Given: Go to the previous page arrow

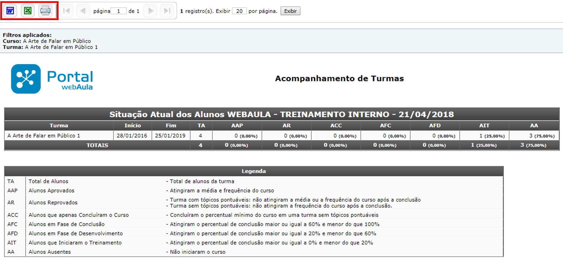Looking at the screenshot, I should 83,11.
